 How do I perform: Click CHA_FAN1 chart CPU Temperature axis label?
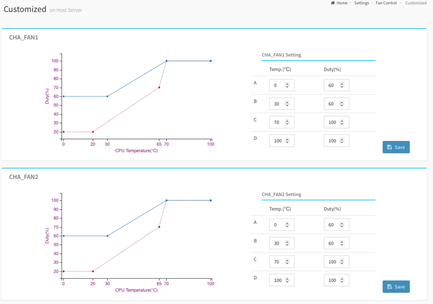point(136,150)
